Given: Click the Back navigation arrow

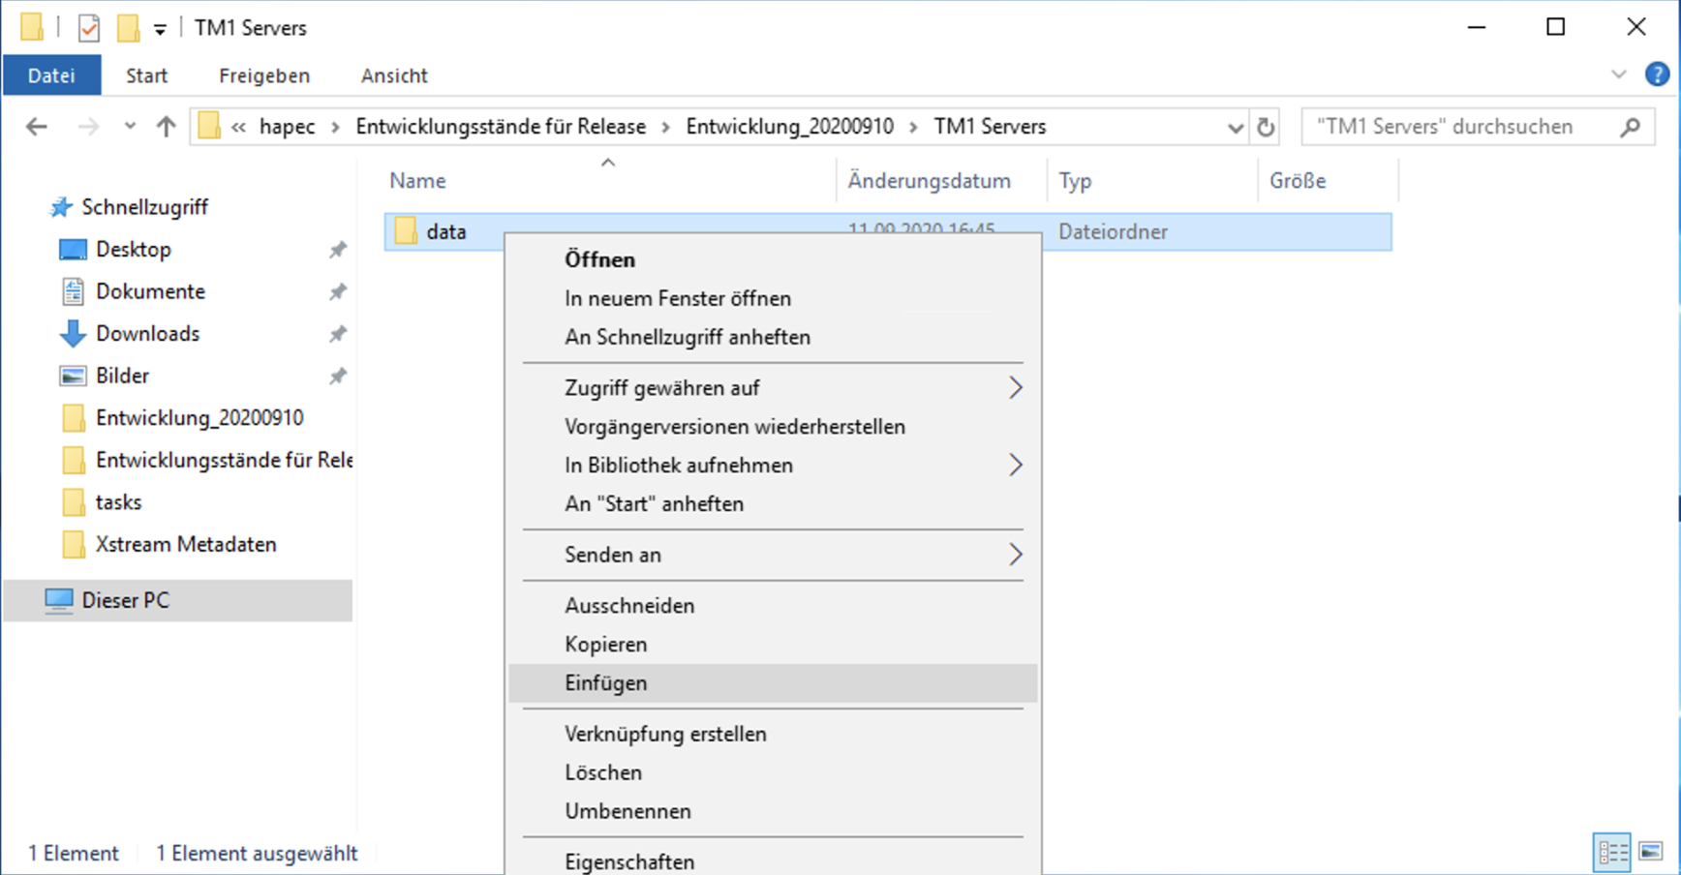Looking at the screenshot, I should 37,127.
